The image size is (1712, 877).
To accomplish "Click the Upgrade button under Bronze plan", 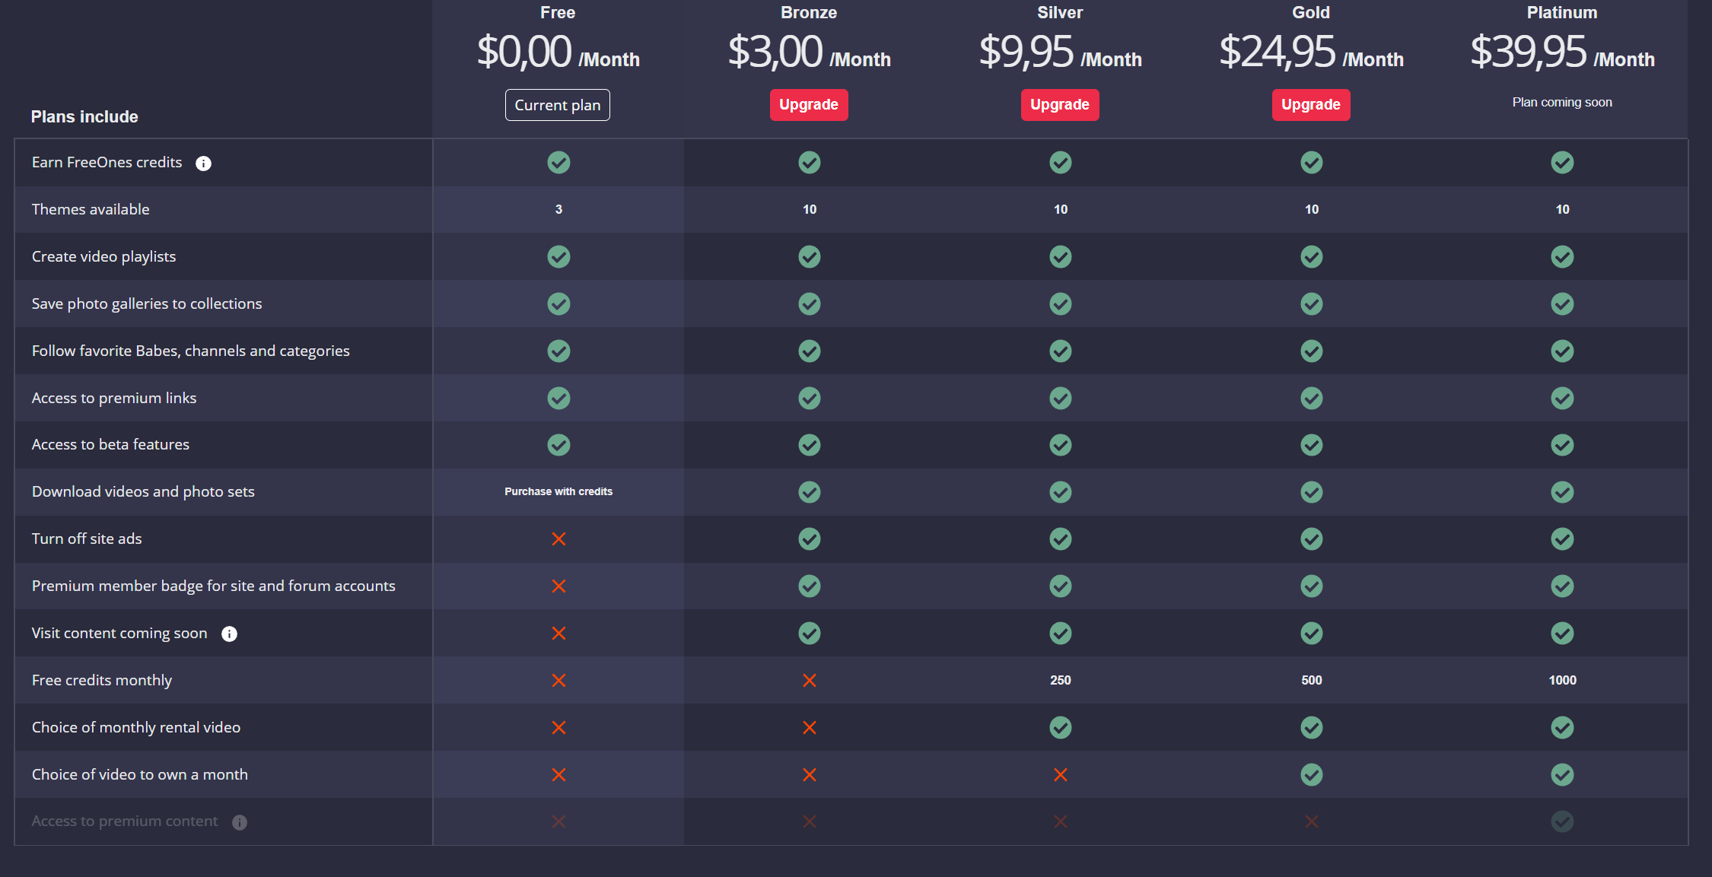I will pos(808,105).
